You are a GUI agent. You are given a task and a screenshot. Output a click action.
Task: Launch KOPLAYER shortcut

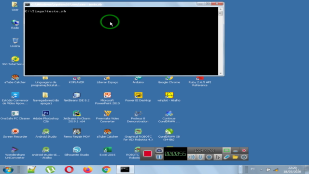pos(76,80)
